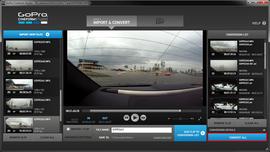The height and width of the screenshot is (152, 270).
Task: Select Step 1 Import & Convert tab
Action: pyautogui.click(x=111, y=21)
